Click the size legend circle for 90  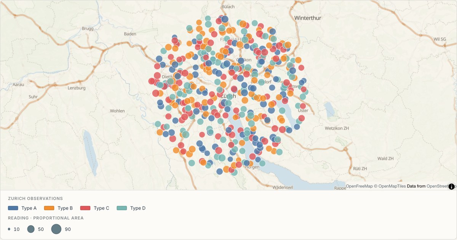56,229
